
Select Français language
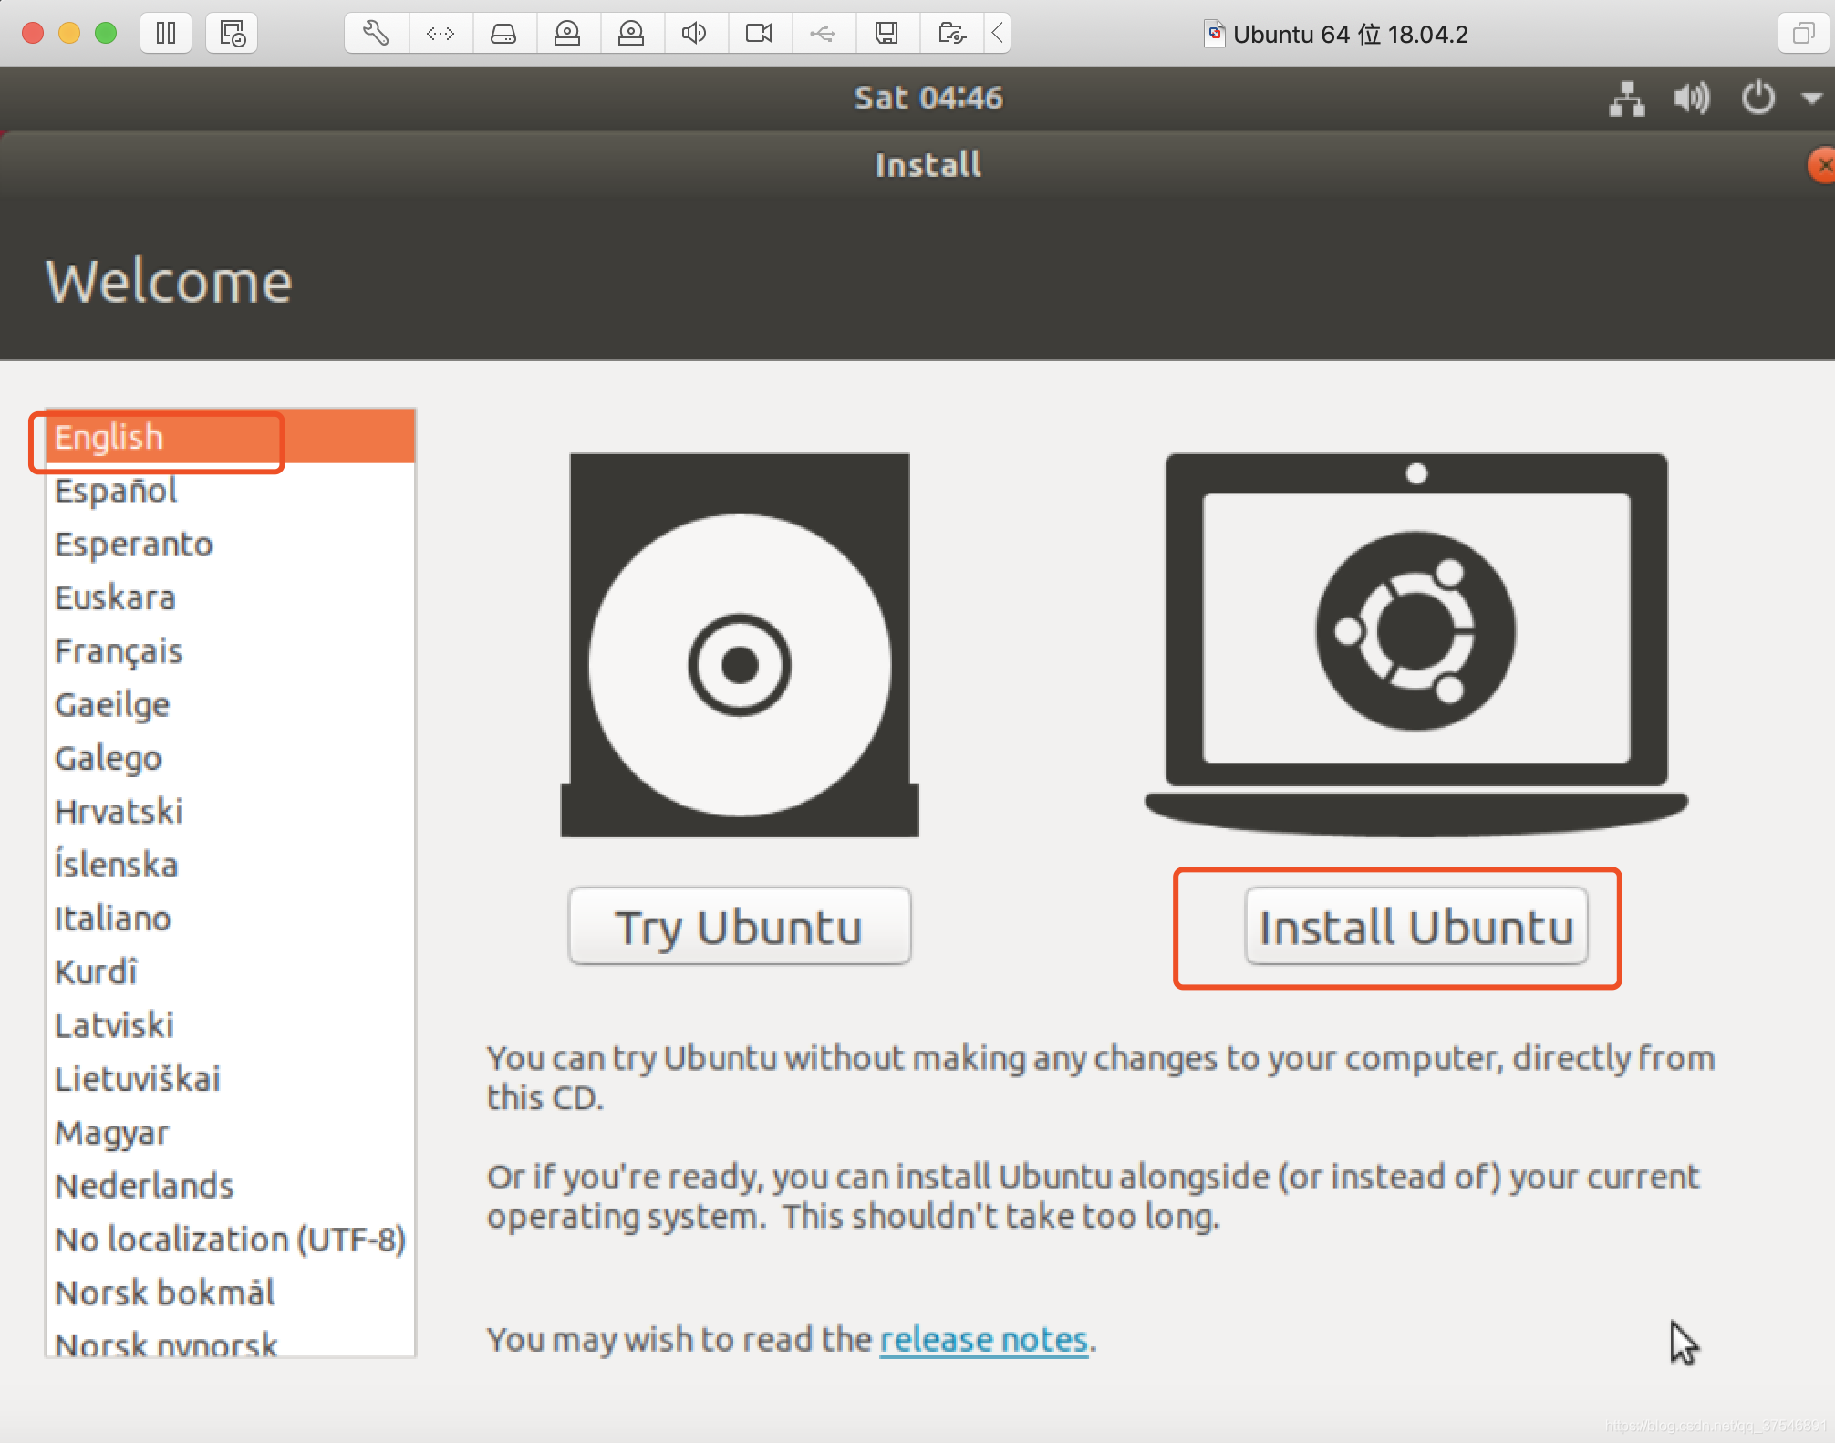[231, 651]
